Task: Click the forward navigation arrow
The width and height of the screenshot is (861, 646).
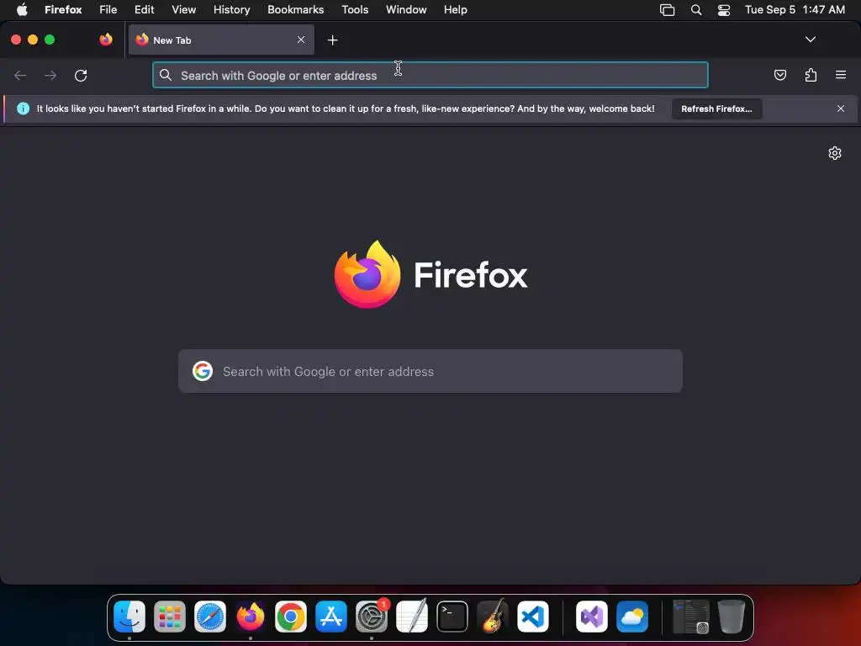Action: point(50,75)
